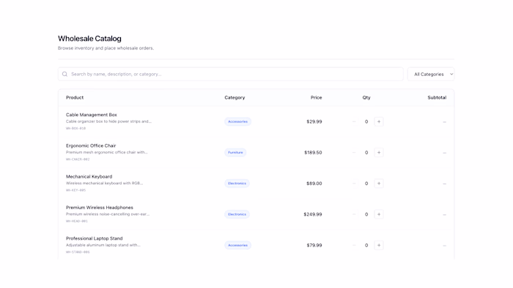
Task: Click the $249.99 price
Action: tap(313, 214)
